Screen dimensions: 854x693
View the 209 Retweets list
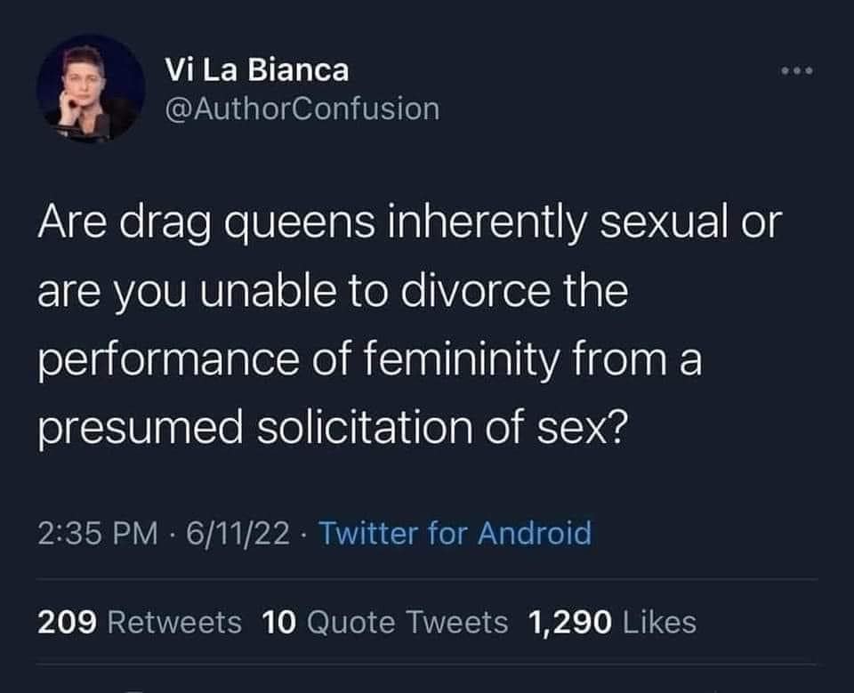click(x=140, y=622)
